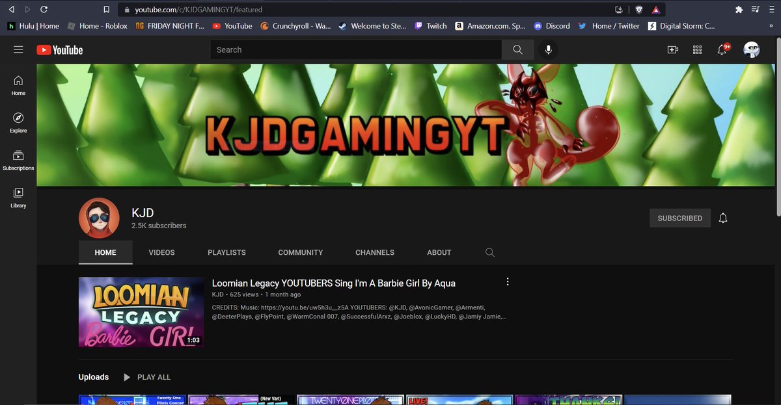Click the video description credits text
781x405 pixels.
point(359,312)
